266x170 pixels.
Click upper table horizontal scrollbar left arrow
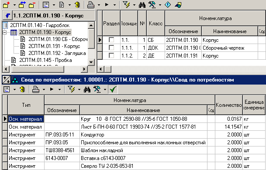(x=100, y=69)
